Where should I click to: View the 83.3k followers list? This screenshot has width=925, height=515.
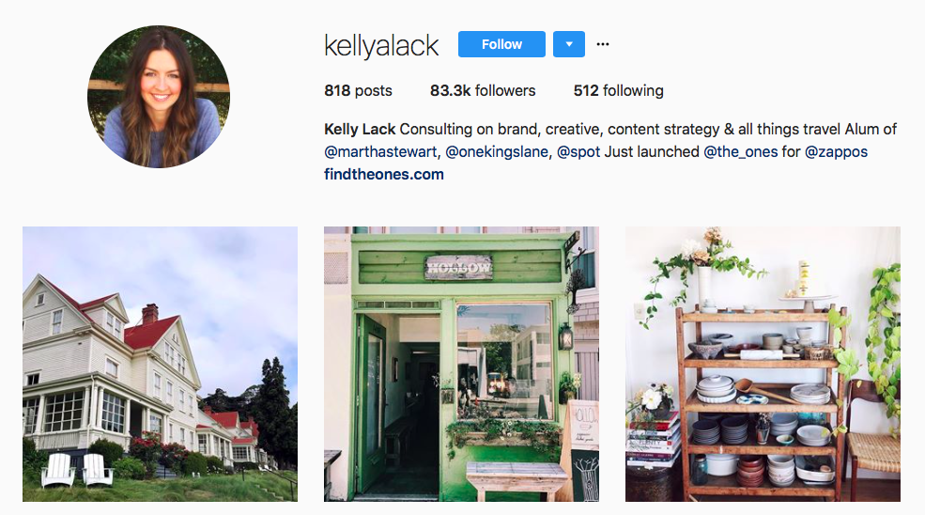(483, 90)
